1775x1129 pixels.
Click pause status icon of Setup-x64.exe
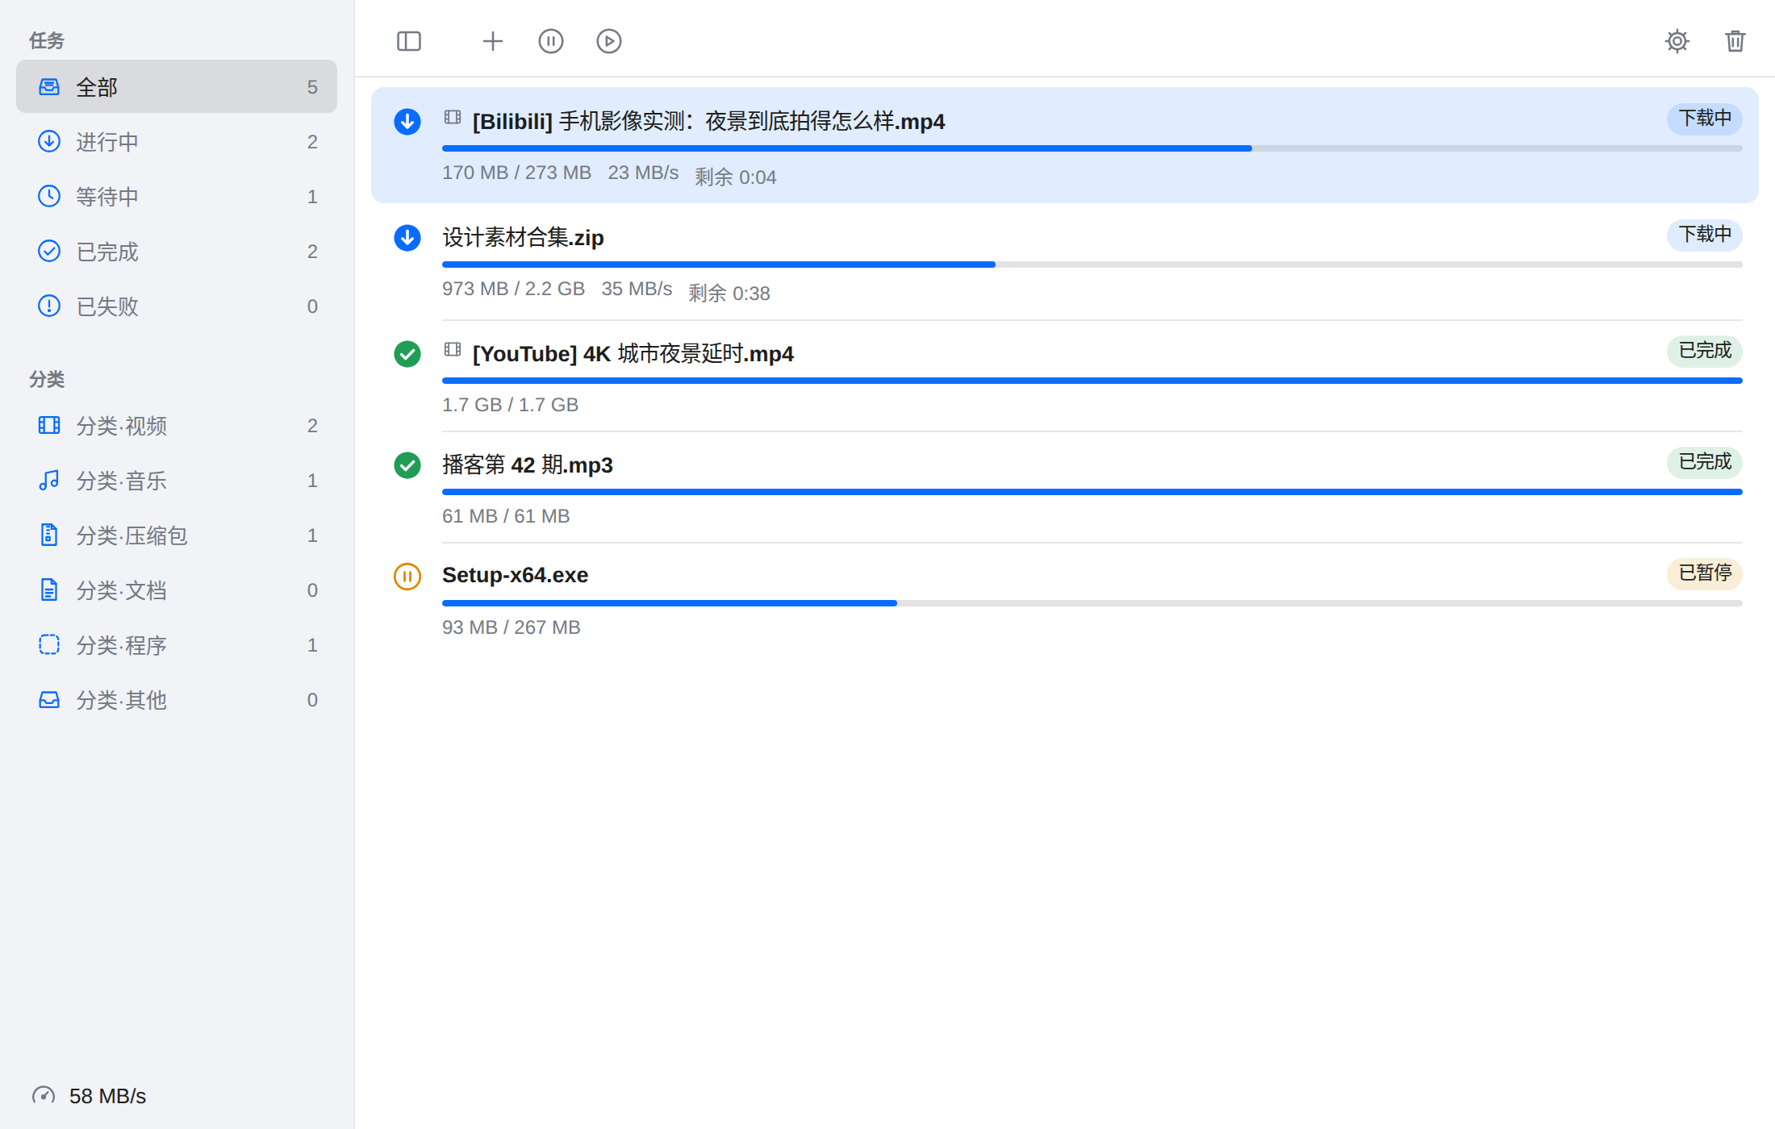(407, 577)
